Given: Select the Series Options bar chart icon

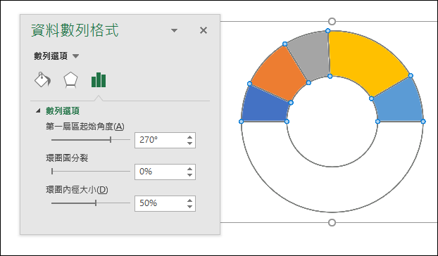Looking at the screenshot, I should 99,79.
